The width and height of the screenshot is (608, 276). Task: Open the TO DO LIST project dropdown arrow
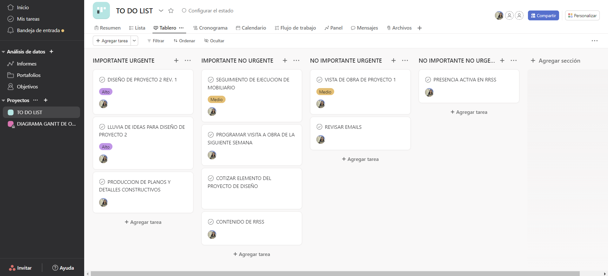click(x=161, y=10)
